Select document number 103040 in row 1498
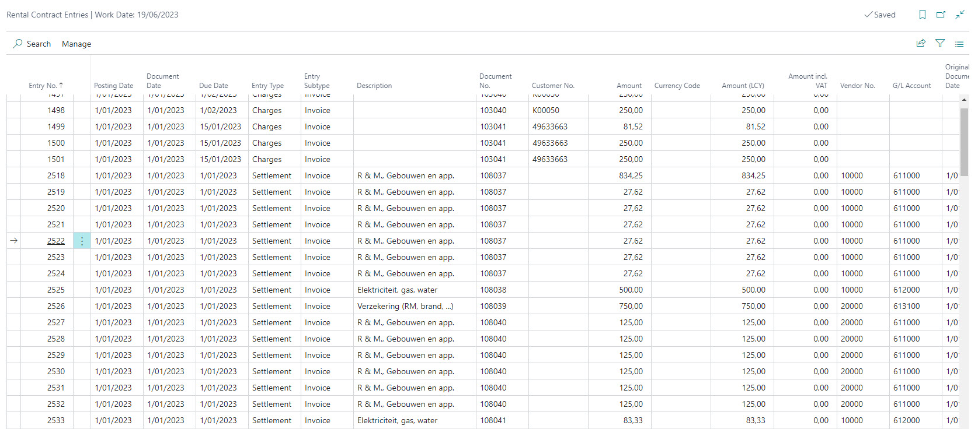The height and width of the screenshot is (429, 978). 493,110
